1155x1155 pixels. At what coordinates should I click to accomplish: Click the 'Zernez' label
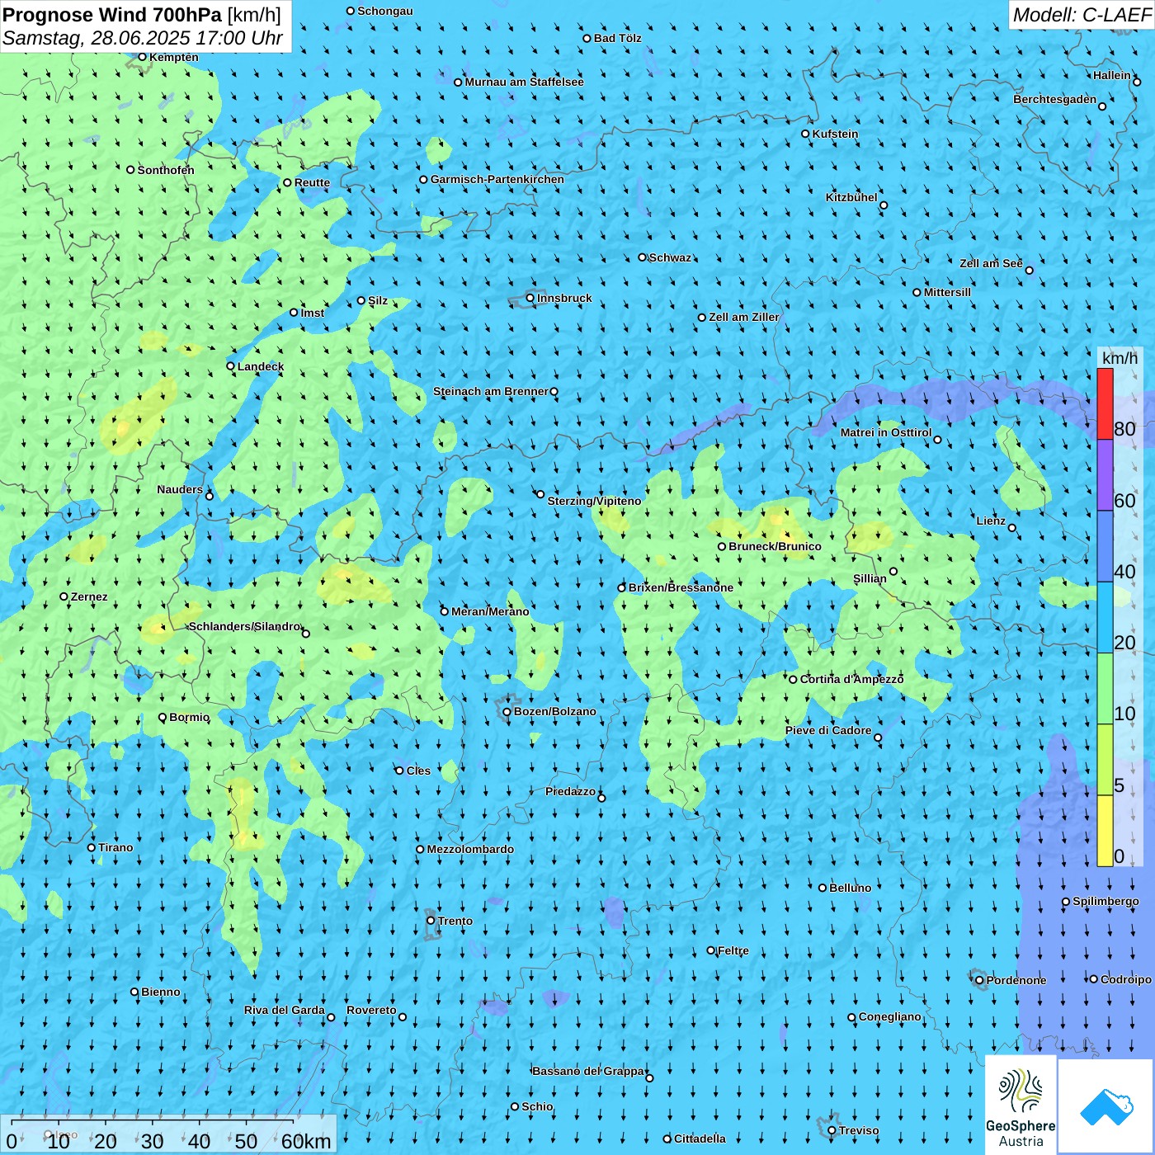[89, 596]
